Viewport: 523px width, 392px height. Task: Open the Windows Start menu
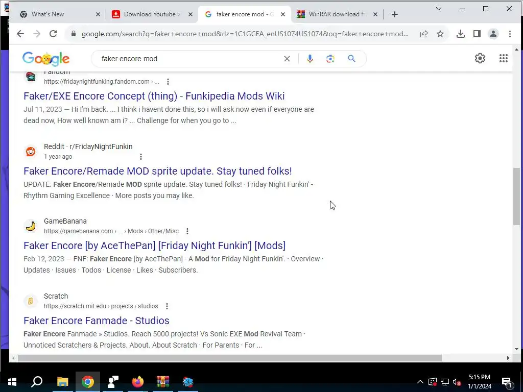coord(12,382)
